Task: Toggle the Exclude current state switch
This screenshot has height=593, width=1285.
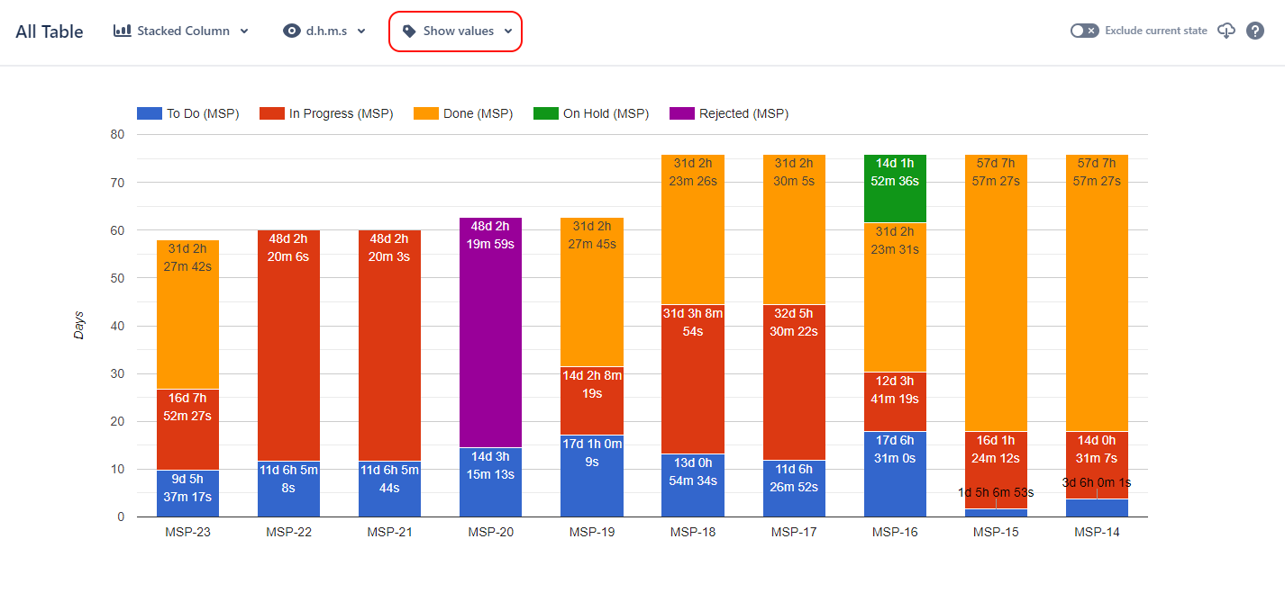Action: [x=1084, y=31]
